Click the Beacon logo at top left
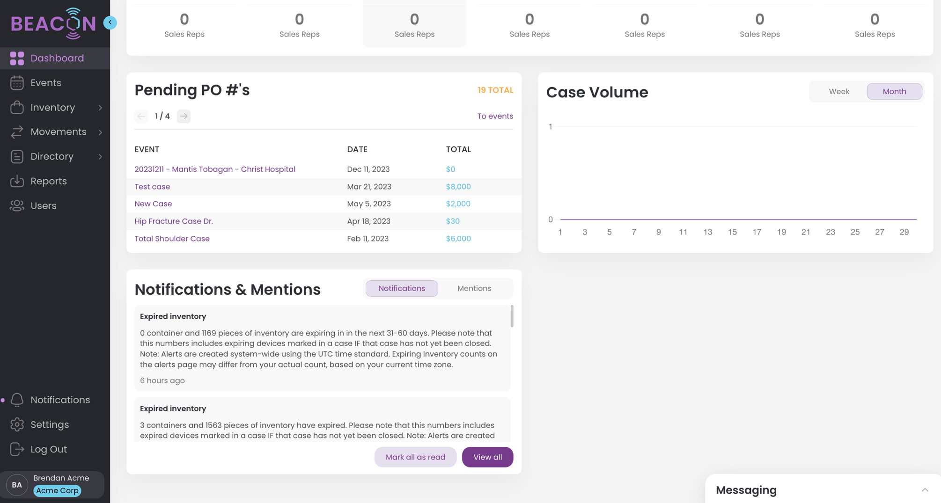The image size is (941, 503). (x=52, y=23)
